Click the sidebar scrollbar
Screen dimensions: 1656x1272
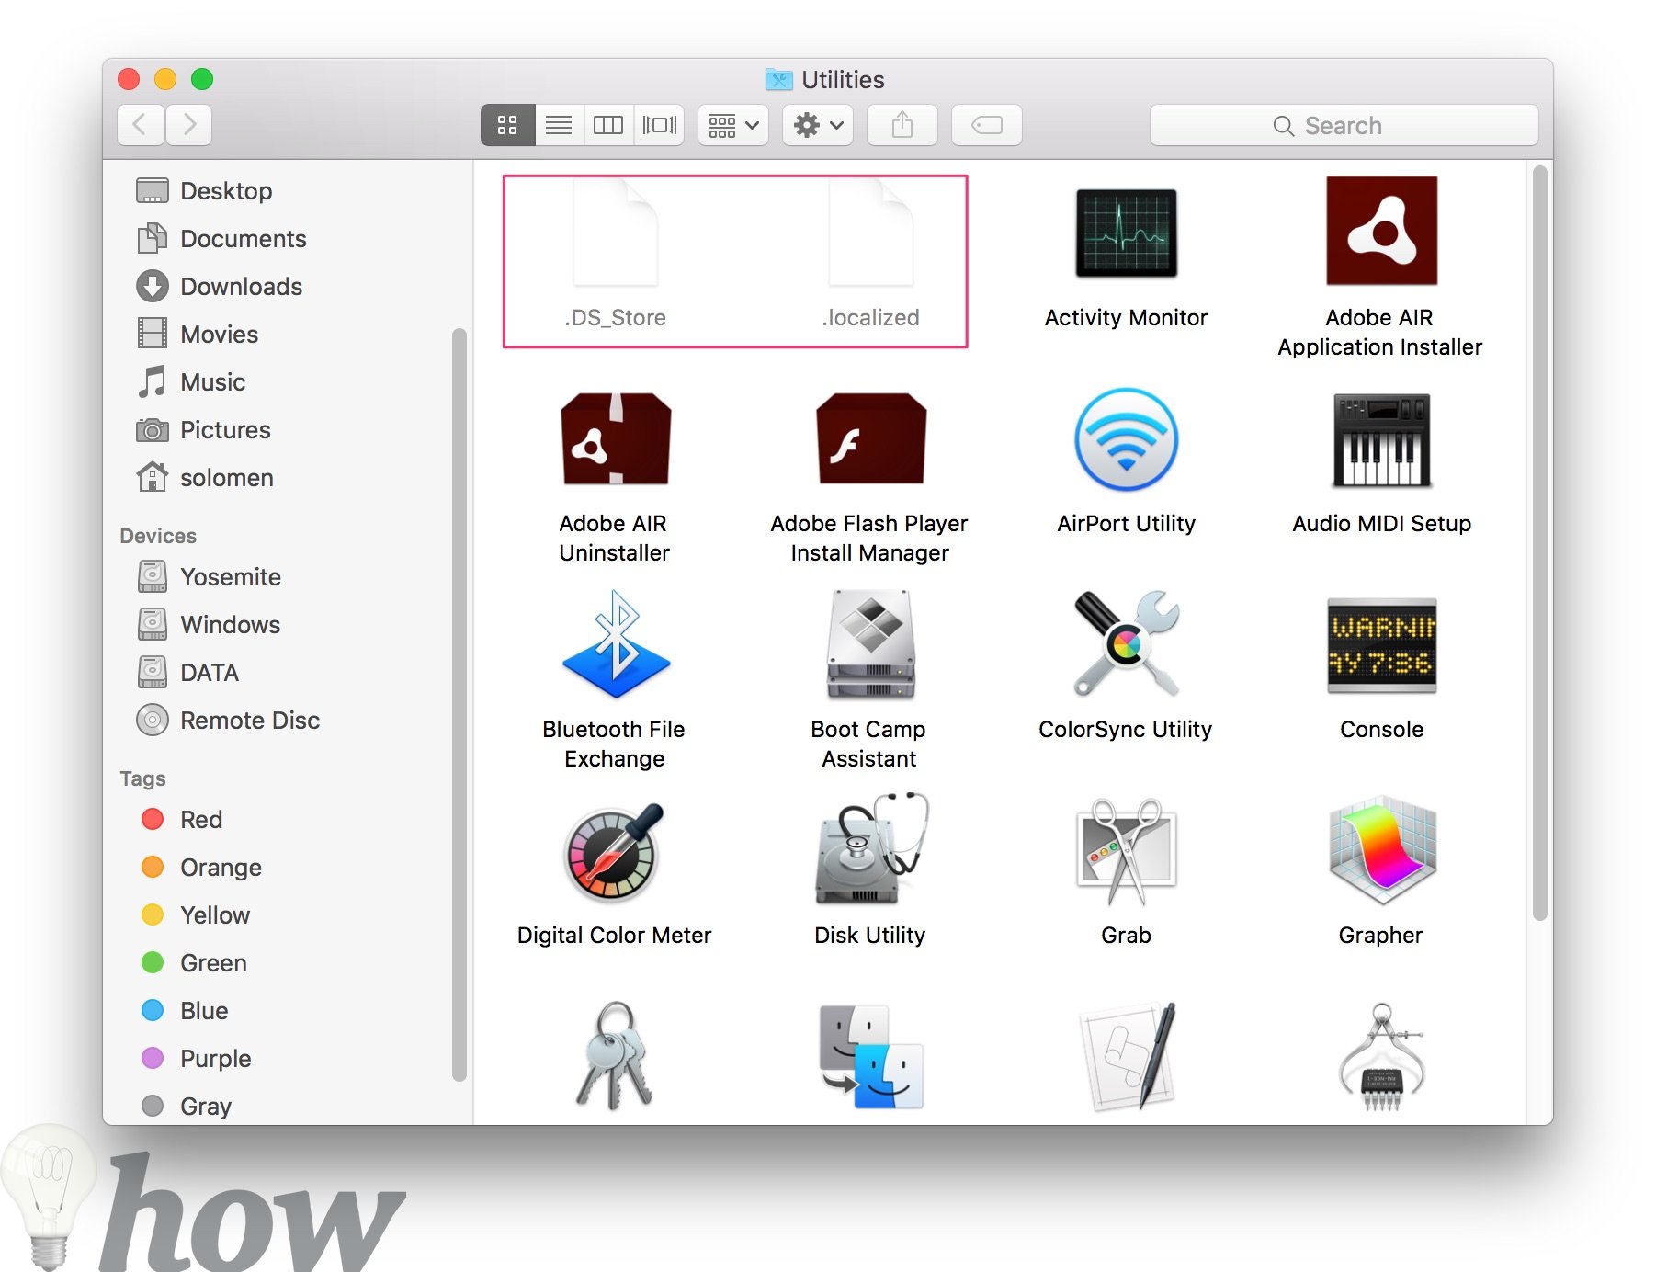pyautogui.click(x=459, y=704)
